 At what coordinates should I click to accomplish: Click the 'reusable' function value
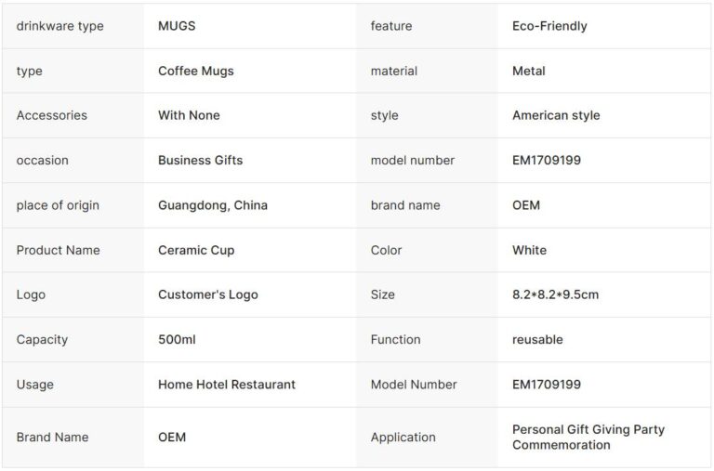(x=537, y=339)
